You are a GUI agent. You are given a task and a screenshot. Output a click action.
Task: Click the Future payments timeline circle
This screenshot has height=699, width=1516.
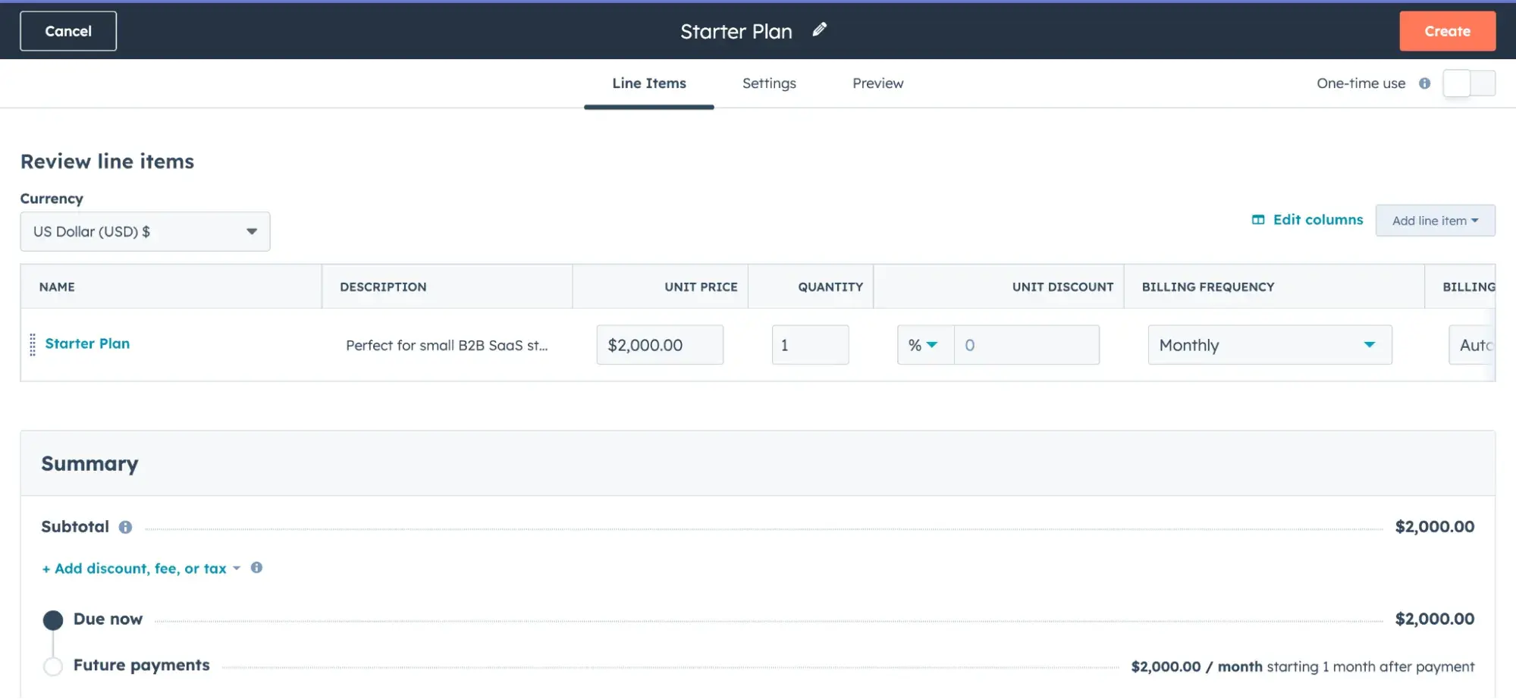[53, 666]
